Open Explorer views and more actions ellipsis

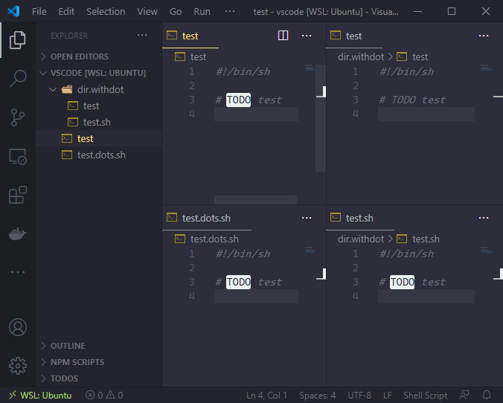(x=142, y=35)
